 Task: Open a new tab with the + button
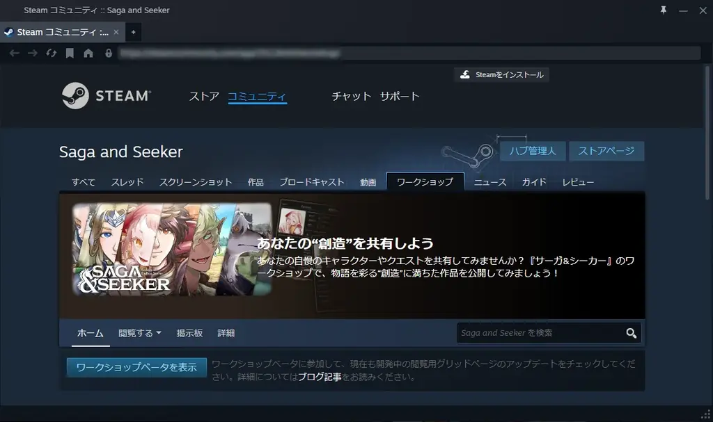click(x=132, y=31)
